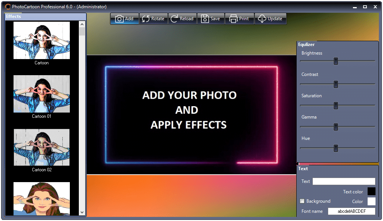The image size is (383, 221).
Task: Click the Effects list scroll down arrow
Action: coord(82,212)
